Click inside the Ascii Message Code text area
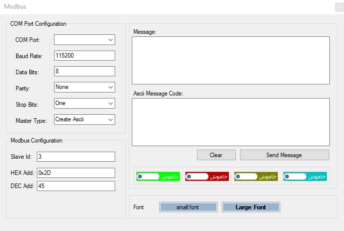This screenshot has height=231, width=344. [231, 122]
